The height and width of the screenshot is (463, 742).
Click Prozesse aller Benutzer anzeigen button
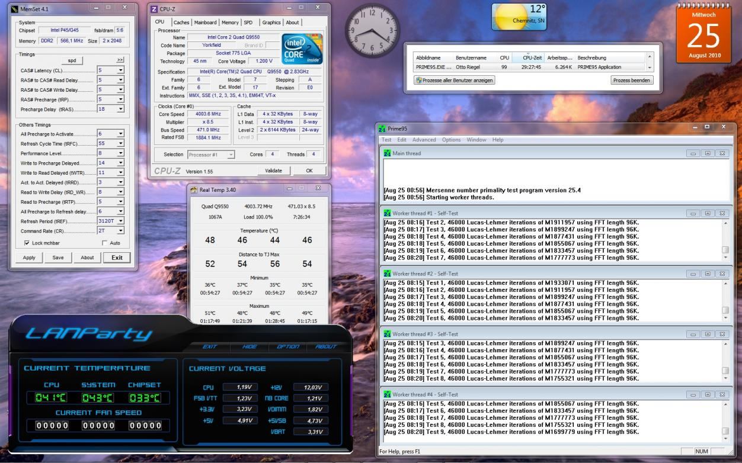455,80
